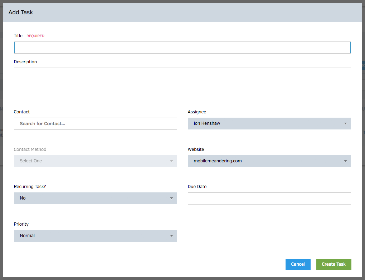The image size is (365, 280).
Task: Click the Contact Method Select One dropdown
Action: (95, 161)
